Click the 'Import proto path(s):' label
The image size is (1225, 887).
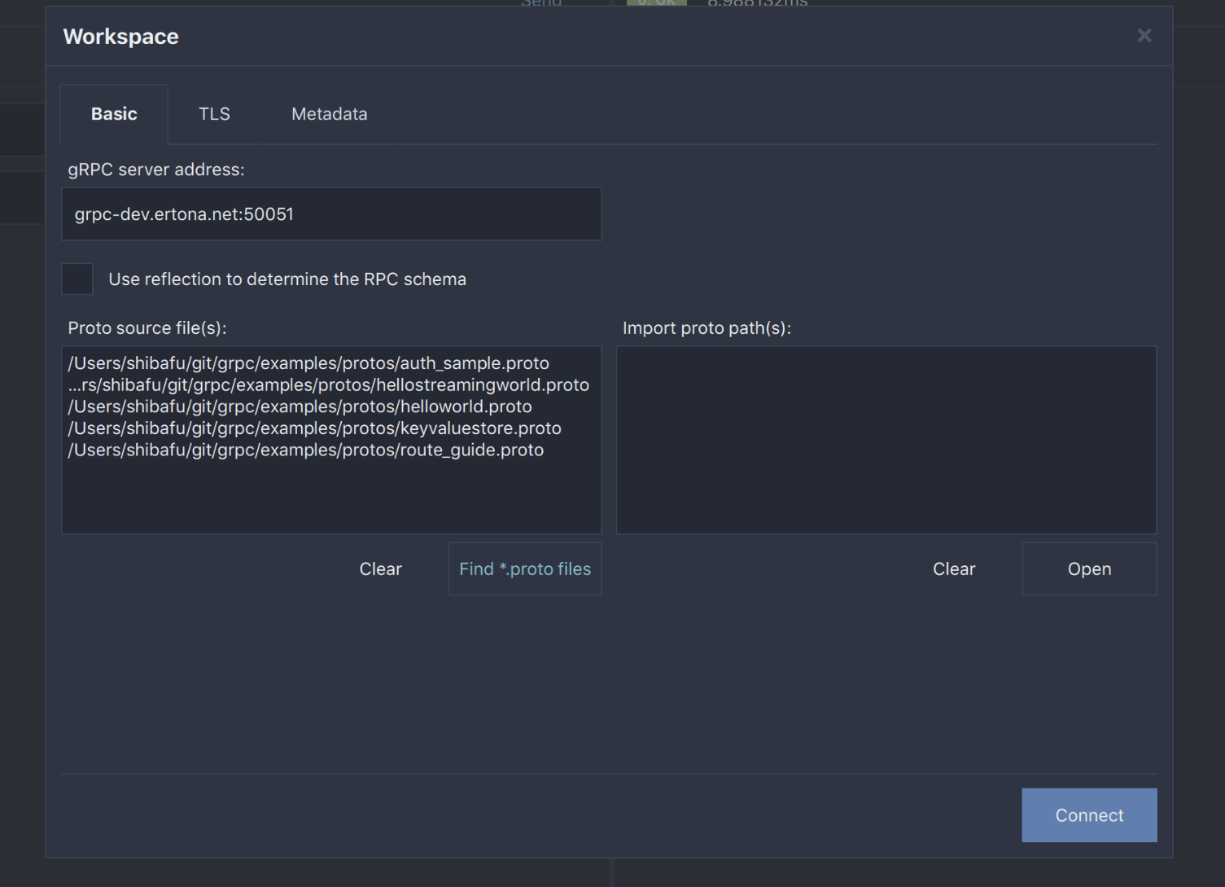point(707,328)
